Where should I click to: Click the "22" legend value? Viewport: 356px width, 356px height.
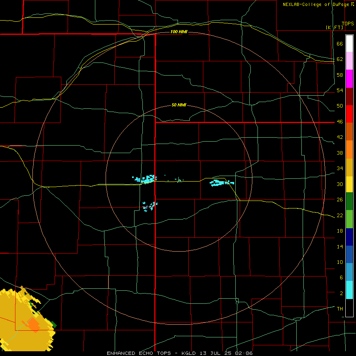340,215
